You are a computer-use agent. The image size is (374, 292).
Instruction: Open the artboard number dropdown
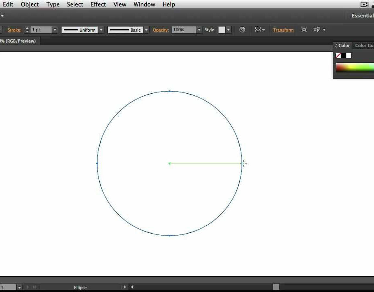[20, 288]
